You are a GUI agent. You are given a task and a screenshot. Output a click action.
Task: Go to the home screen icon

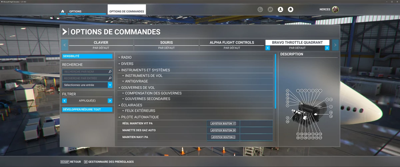click(x=62, y=11)
